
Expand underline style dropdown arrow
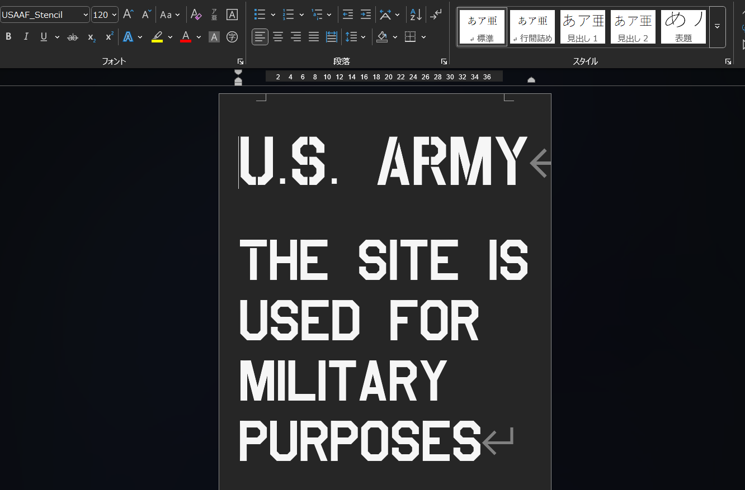point(57,37)
